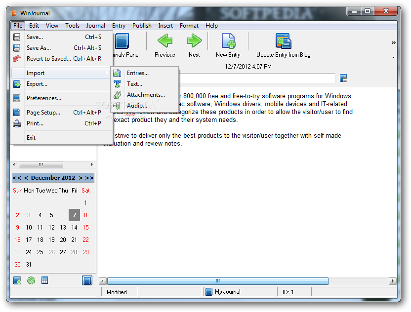Select December 18 in the calendar
This screenshot has width=411, height=312.
[40, 240]
